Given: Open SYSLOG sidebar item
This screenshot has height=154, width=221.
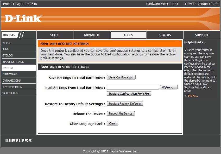Looking at the screenshot, I should pos(18,55).
